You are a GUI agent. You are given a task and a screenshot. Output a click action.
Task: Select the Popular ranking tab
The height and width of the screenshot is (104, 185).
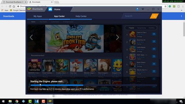click(x=131, y=28)
